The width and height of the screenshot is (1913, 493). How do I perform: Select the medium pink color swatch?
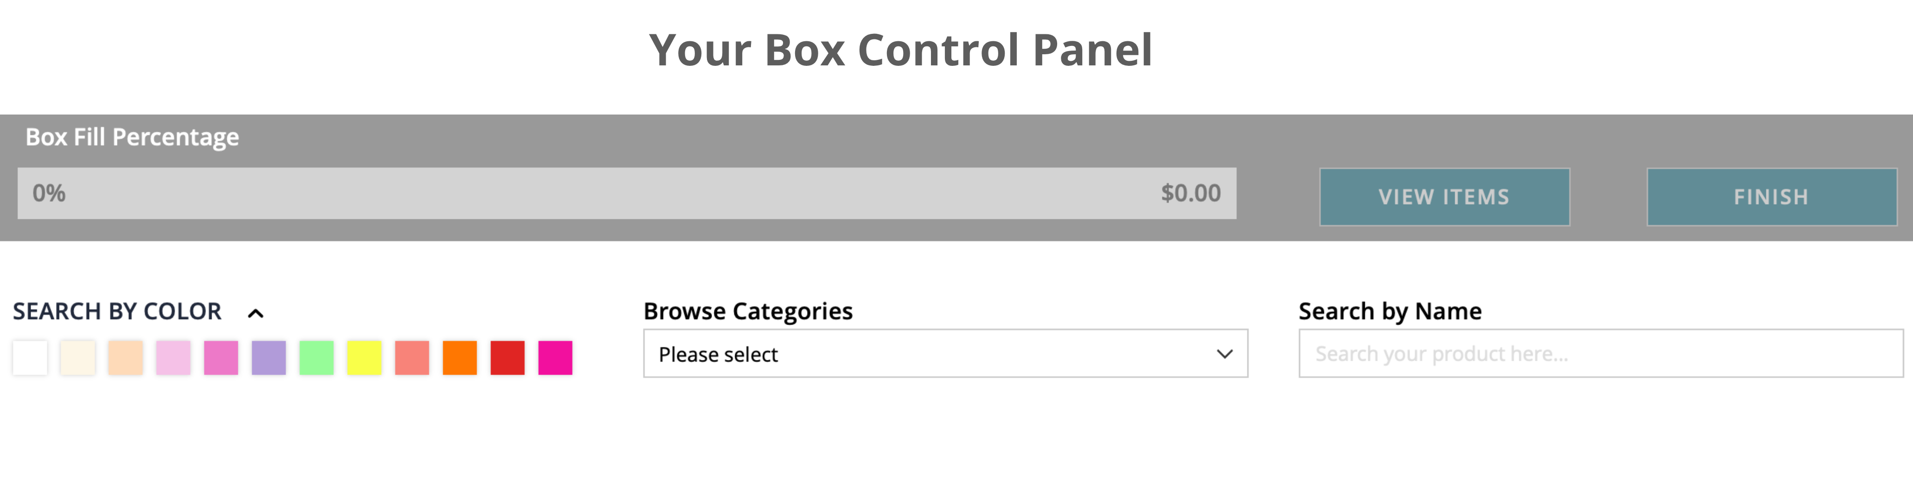point(221,358)
